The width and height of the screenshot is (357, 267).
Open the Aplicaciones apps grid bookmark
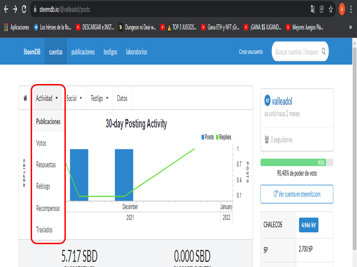coord(17,27)
